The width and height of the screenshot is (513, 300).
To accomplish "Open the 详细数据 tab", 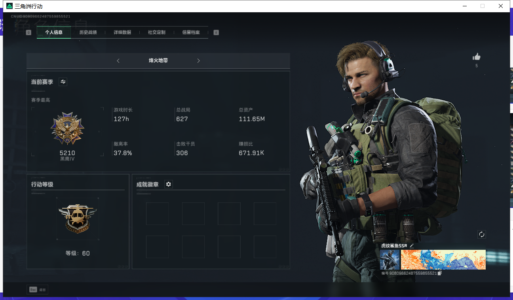I will click(122, 32).
